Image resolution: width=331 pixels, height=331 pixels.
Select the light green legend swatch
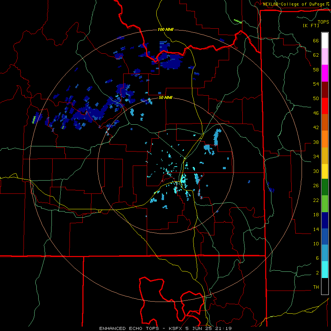(325, 204)
